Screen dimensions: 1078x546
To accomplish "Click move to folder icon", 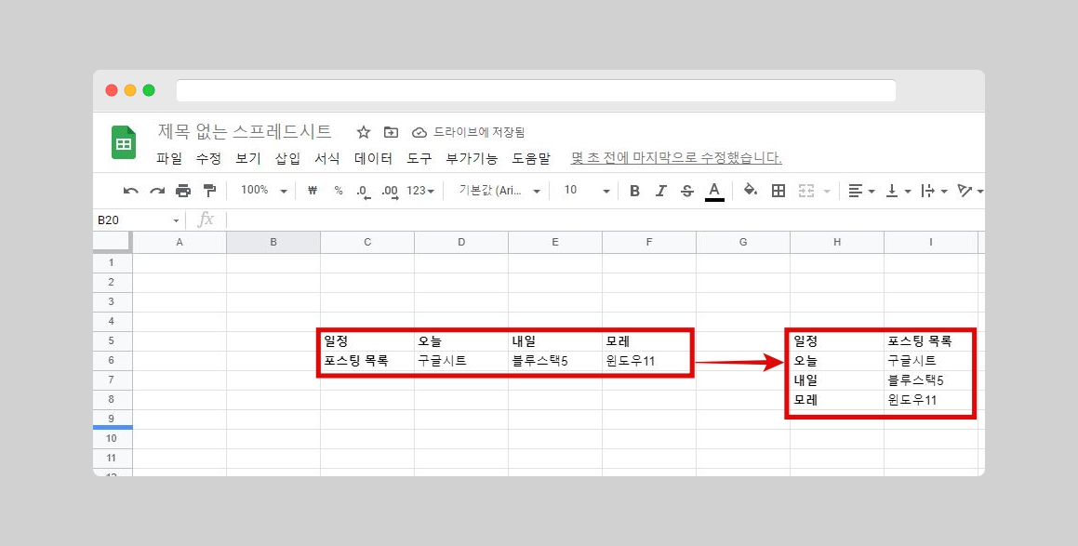I will (391, 132).
